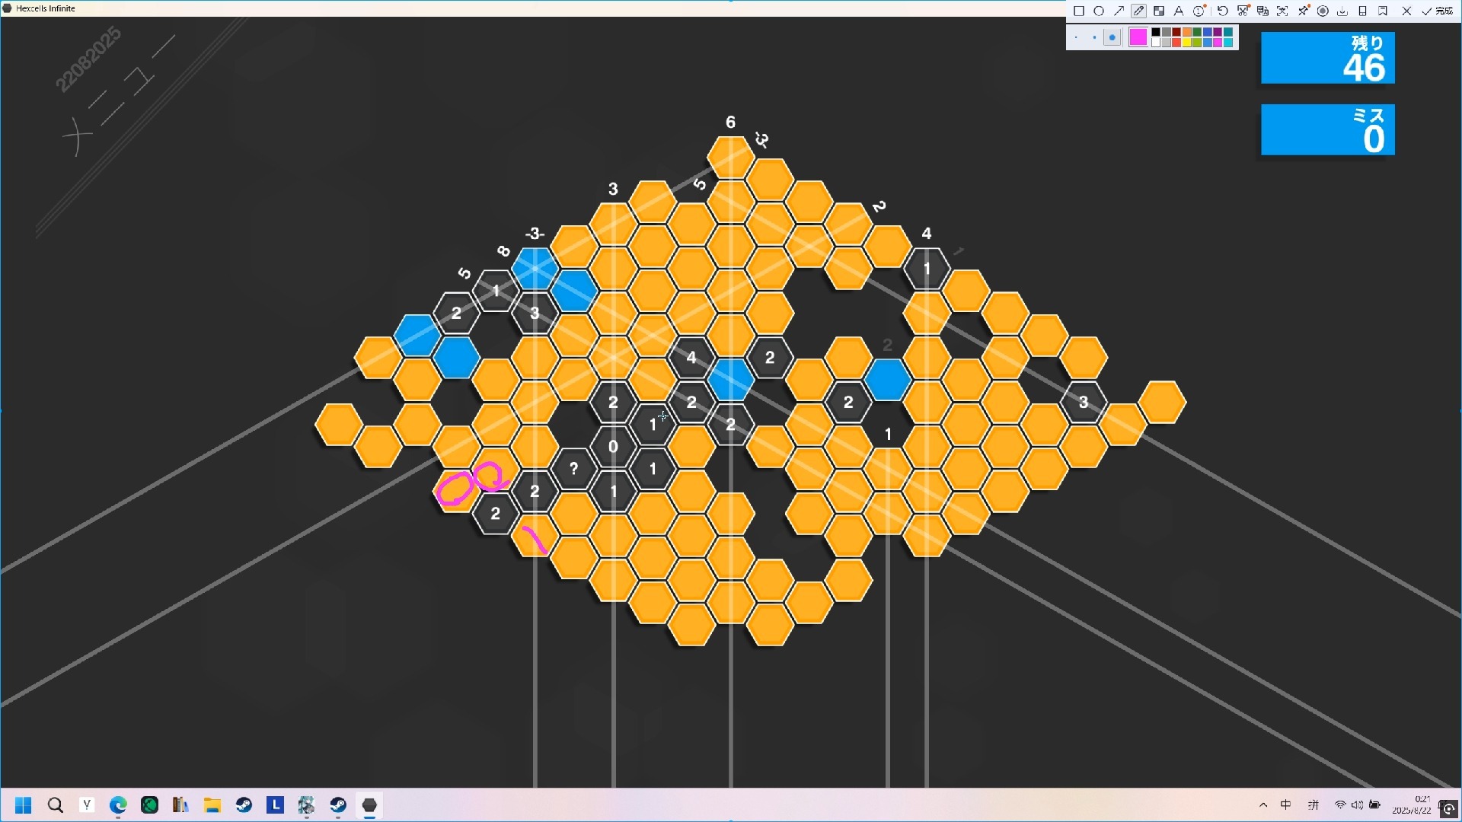Viewport: 1462px width, 822px height.
Task: Choose the largest brush size dot
Action: 1112,37
